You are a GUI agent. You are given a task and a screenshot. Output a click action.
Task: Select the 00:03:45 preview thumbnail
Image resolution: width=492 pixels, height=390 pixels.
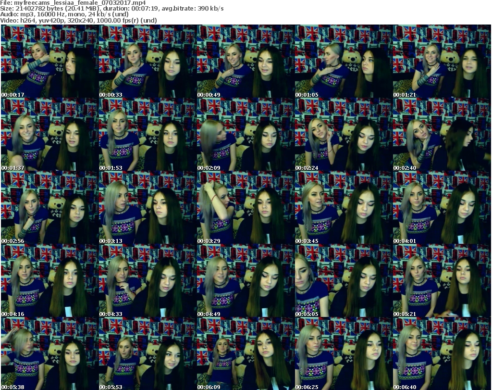click(x=343, y=208)
